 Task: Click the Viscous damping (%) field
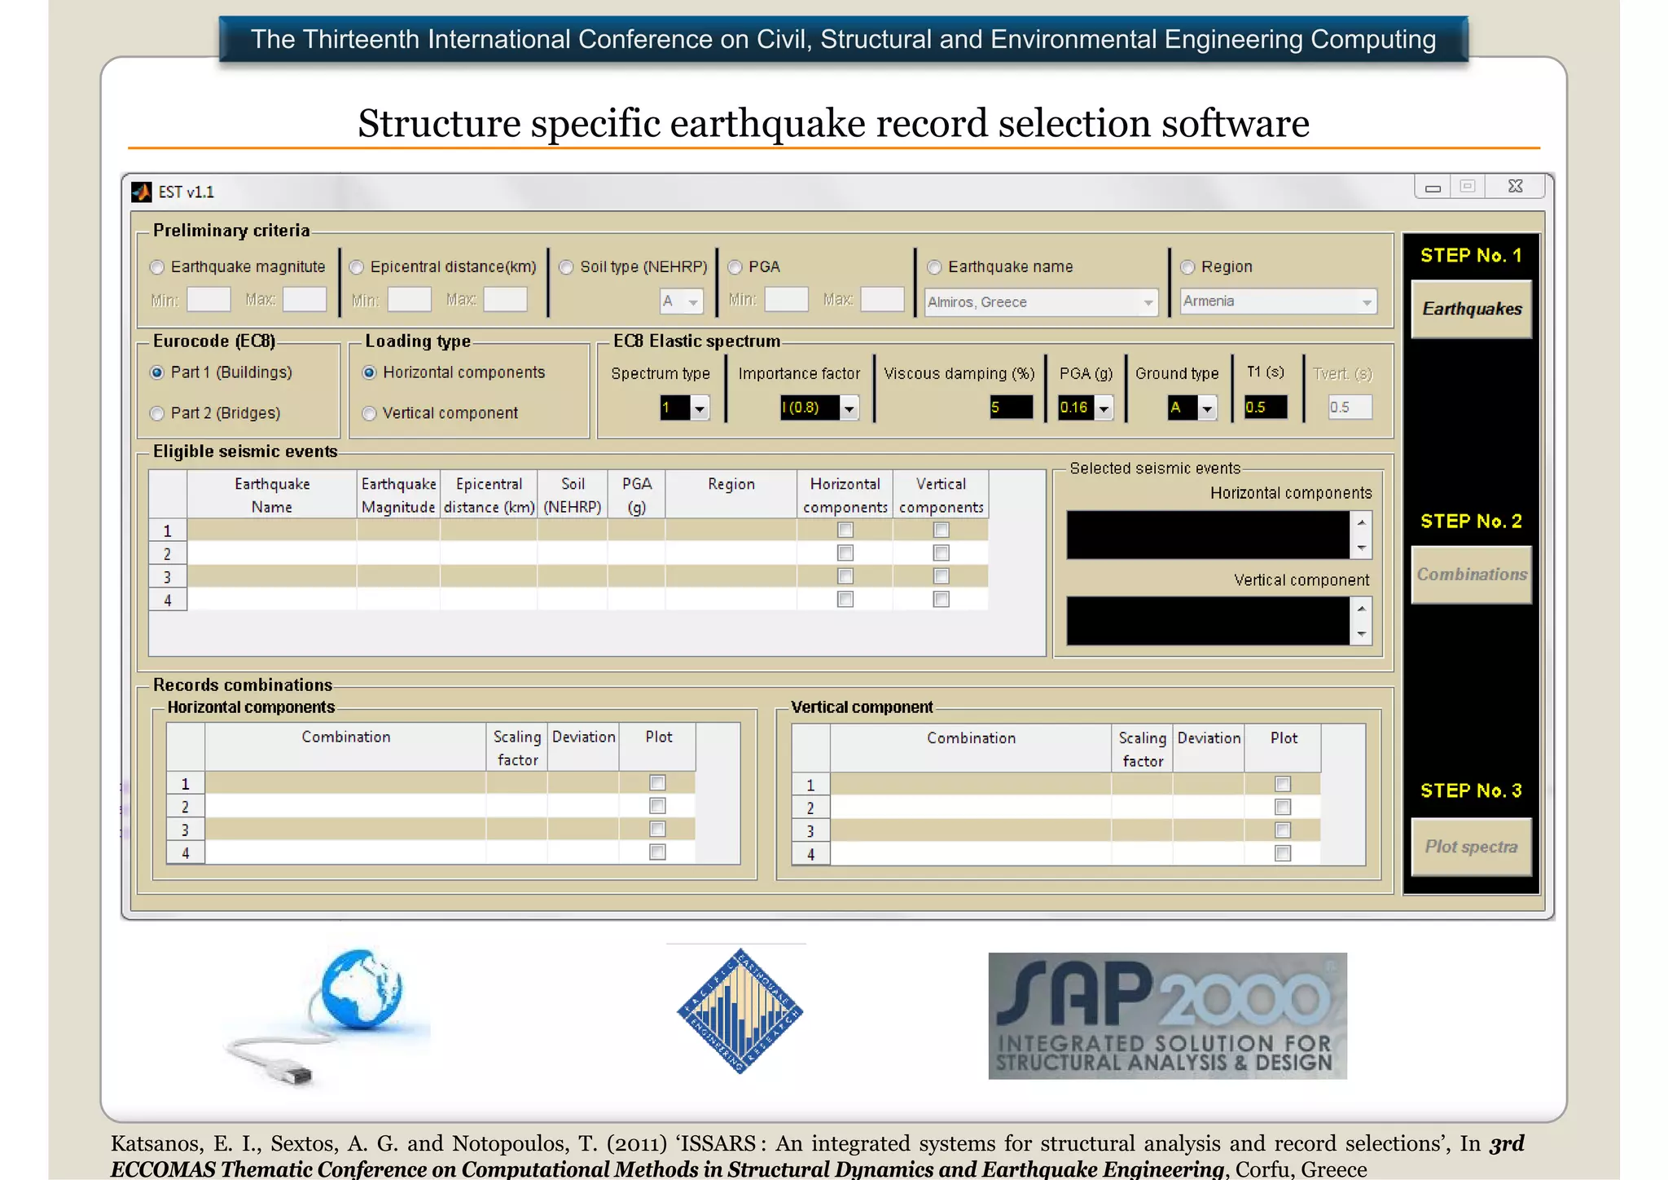click(x=1012, y=407)
